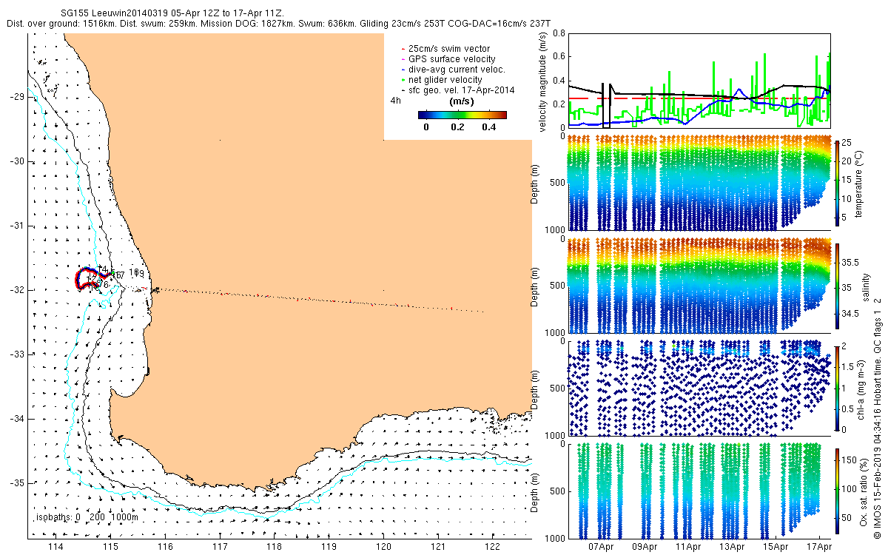Click the chl-a colorbar
This screenshot has width=888, height=555.
click(x=838, y=387)
